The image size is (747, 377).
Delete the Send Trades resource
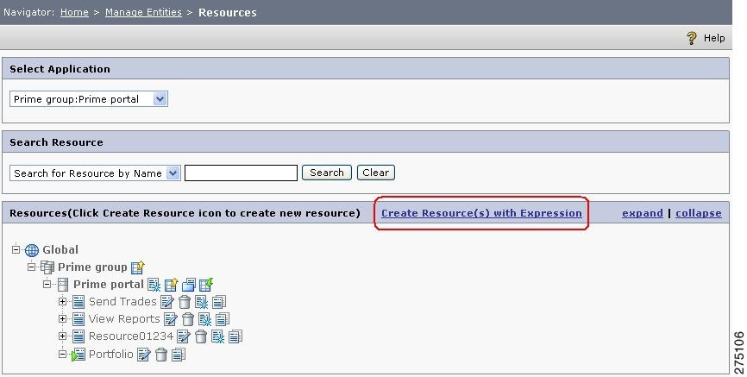tap(185, 302)
